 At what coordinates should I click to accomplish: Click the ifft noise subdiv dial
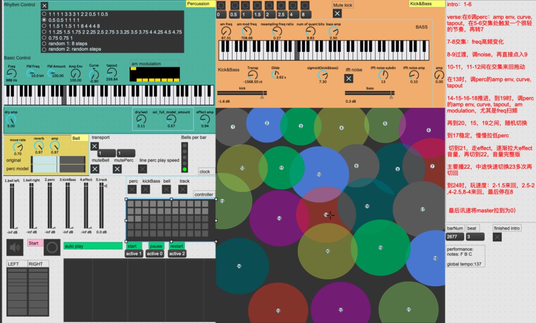pos(383,75)
